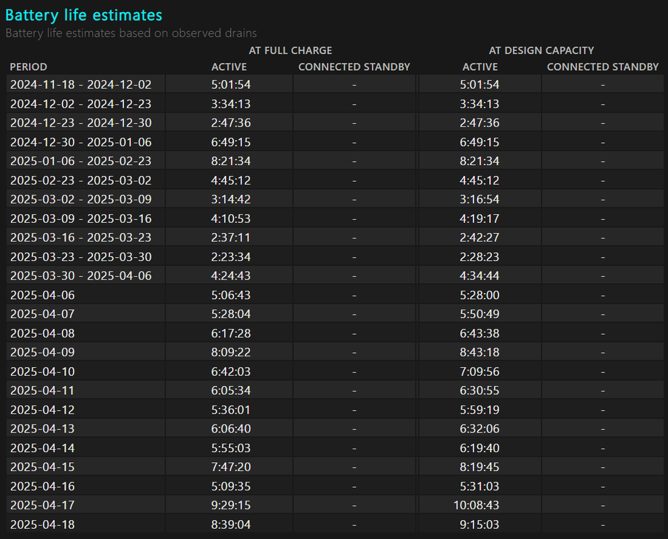Select full charge value 3:14:42

coord(231,199)
